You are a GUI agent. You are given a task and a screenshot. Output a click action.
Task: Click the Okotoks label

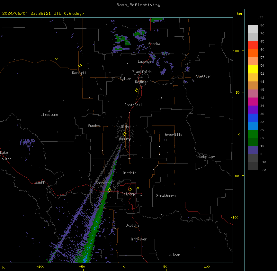[x=132, y=225]
